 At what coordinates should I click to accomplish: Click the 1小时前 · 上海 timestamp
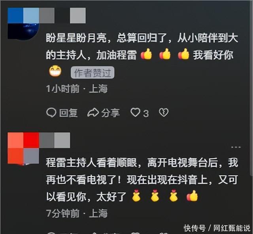[77, 89]
